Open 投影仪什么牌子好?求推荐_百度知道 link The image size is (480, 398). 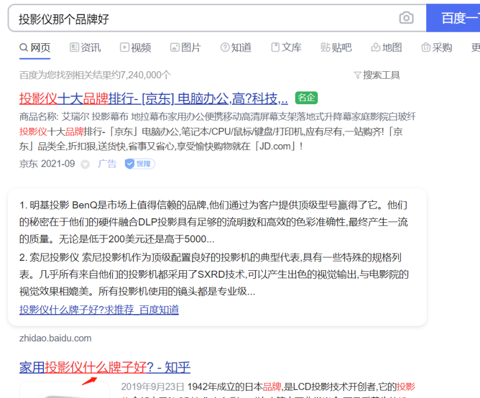(x=99, y=310)
